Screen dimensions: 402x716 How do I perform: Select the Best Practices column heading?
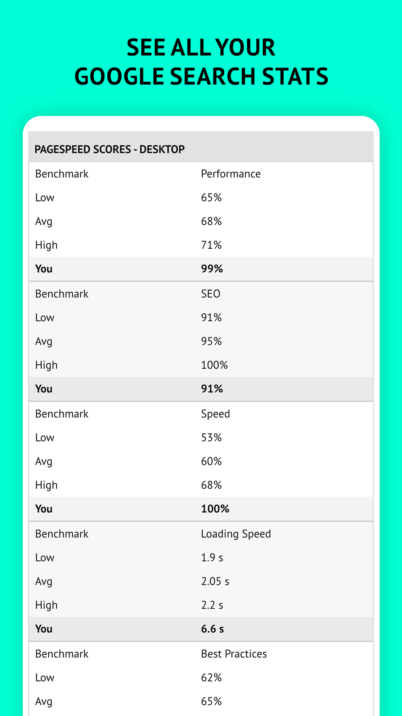click(x=234, y=653)
